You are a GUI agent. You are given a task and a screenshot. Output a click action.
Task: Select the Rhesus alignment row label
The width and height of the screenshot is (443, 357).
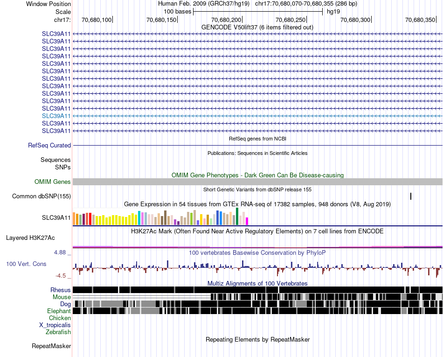click(x=61, y=290)
